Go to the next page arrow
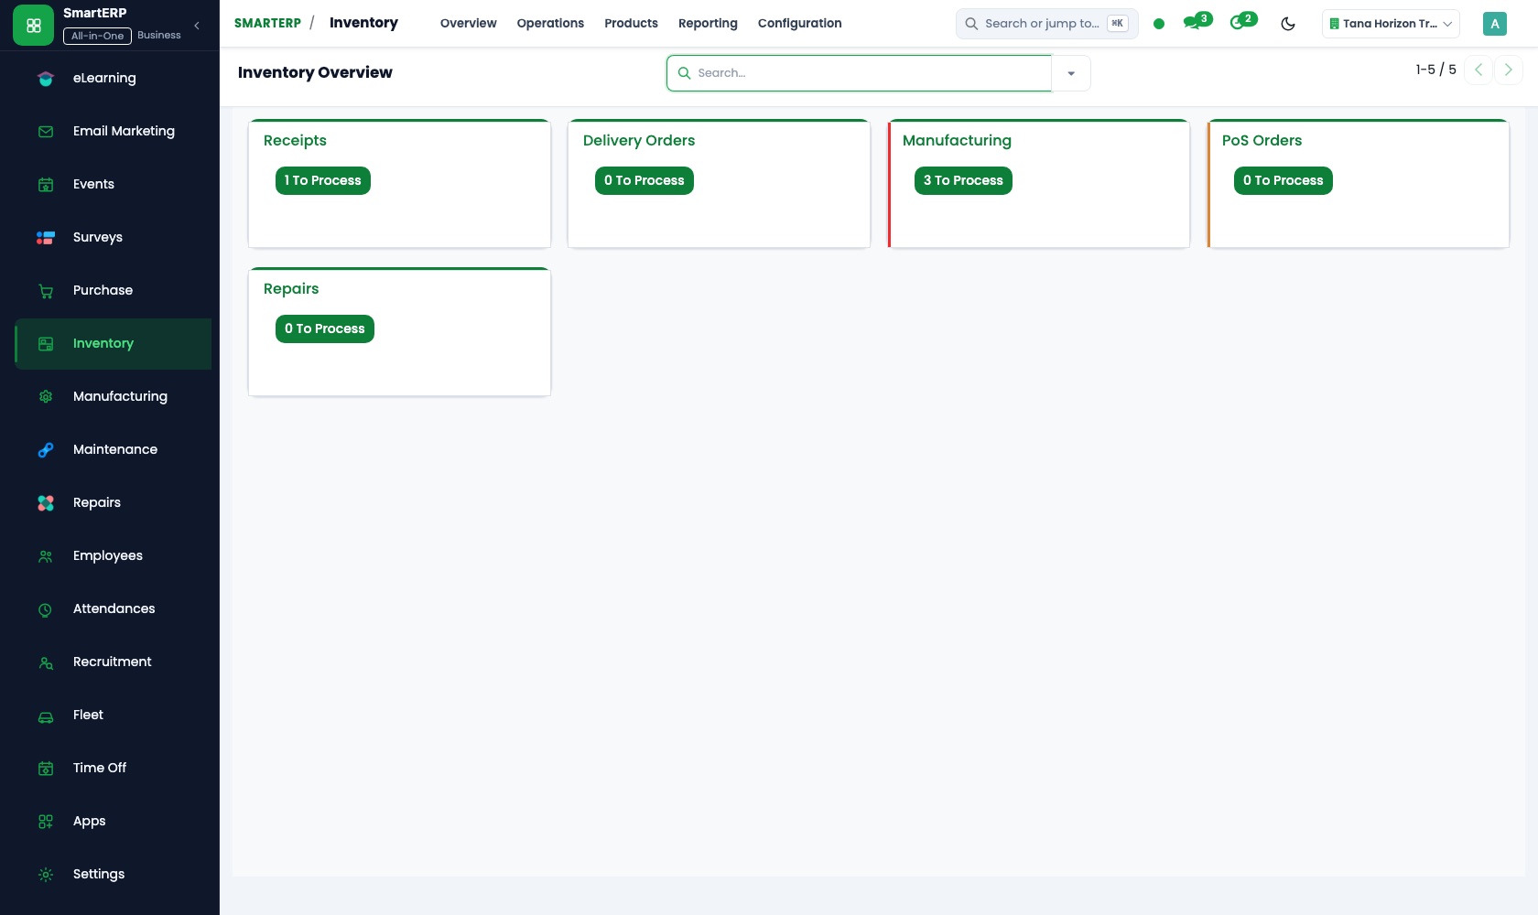 pyautogui.click(x=1509, y=70)
